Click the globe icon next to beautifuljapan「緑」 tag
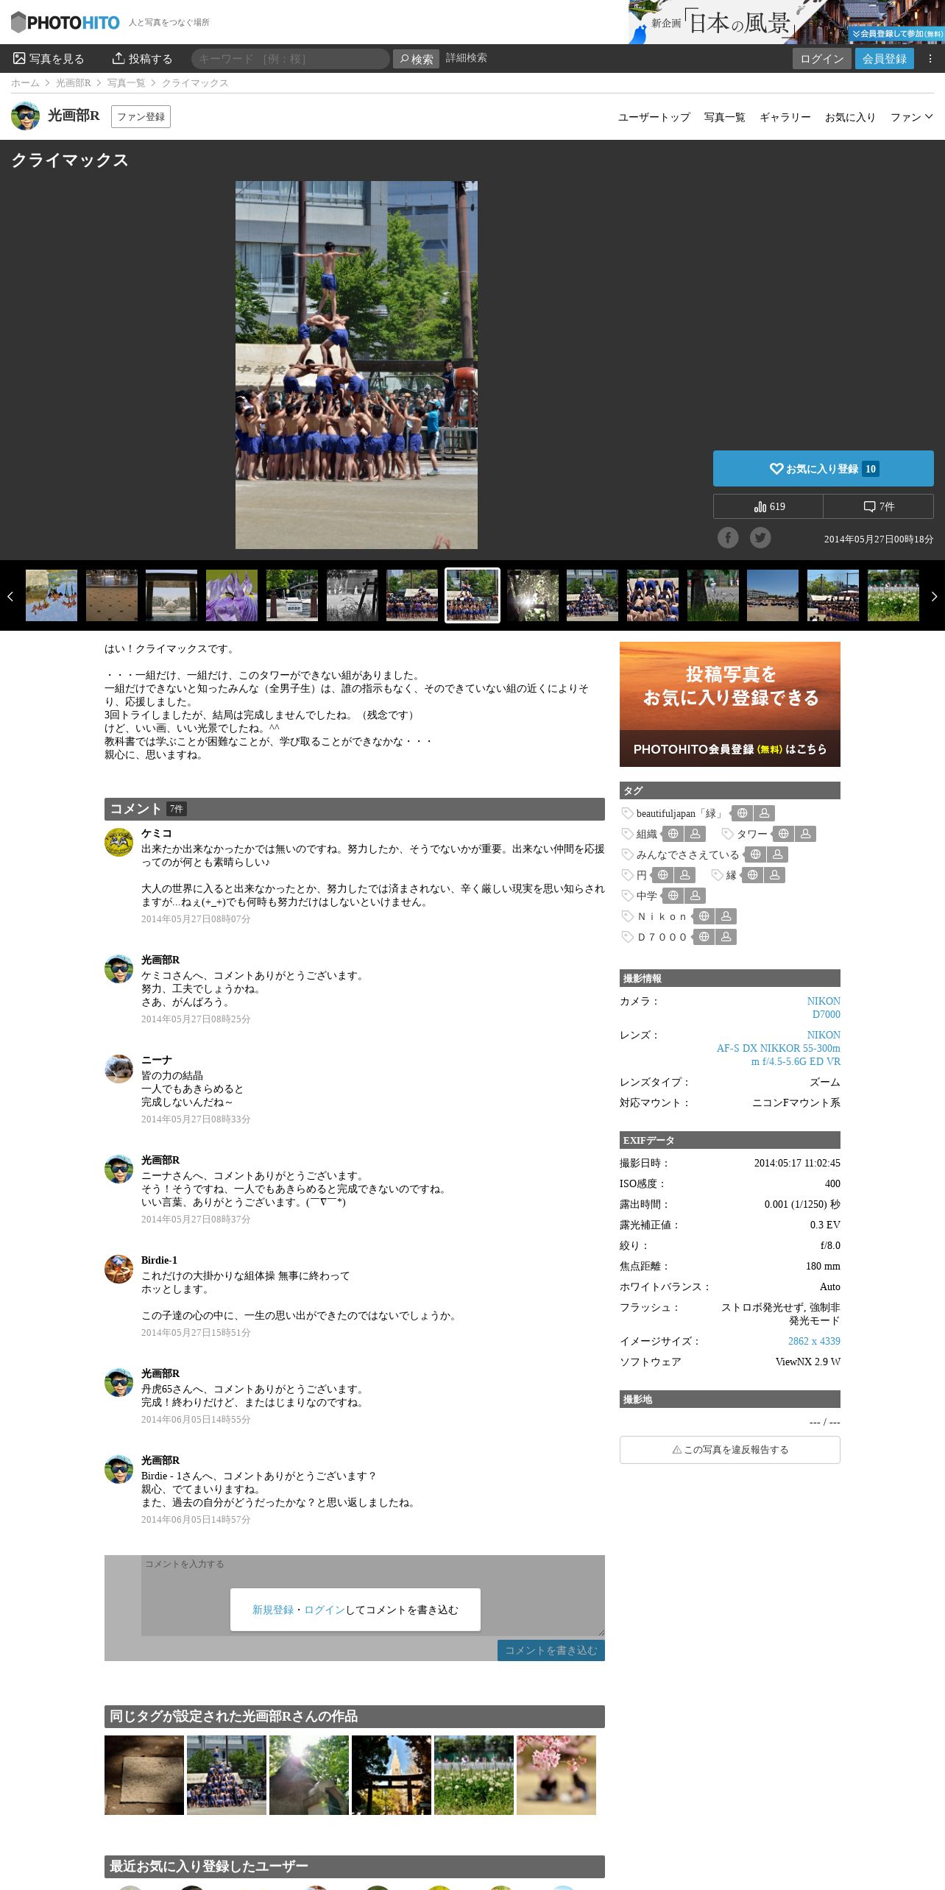This screenshot has width=945, height=1890. (743, 813)
